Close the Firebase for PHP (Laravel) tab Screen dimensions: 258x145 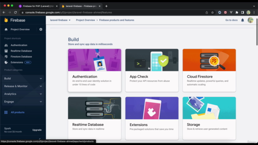pyautogui.click(x=57, y=6)
